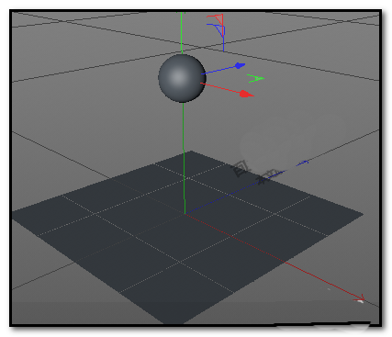Select the gray sphere object
The image size is (392, 337).
click(182, 78)
